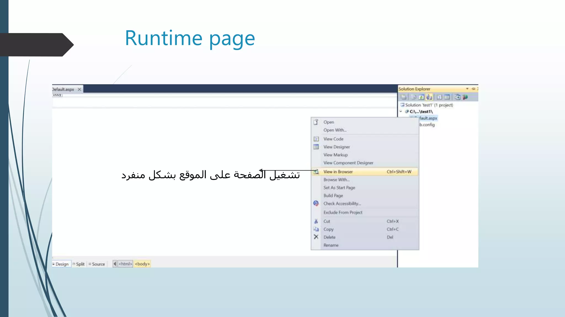Select Set As Start Page

tap(365, 188)
